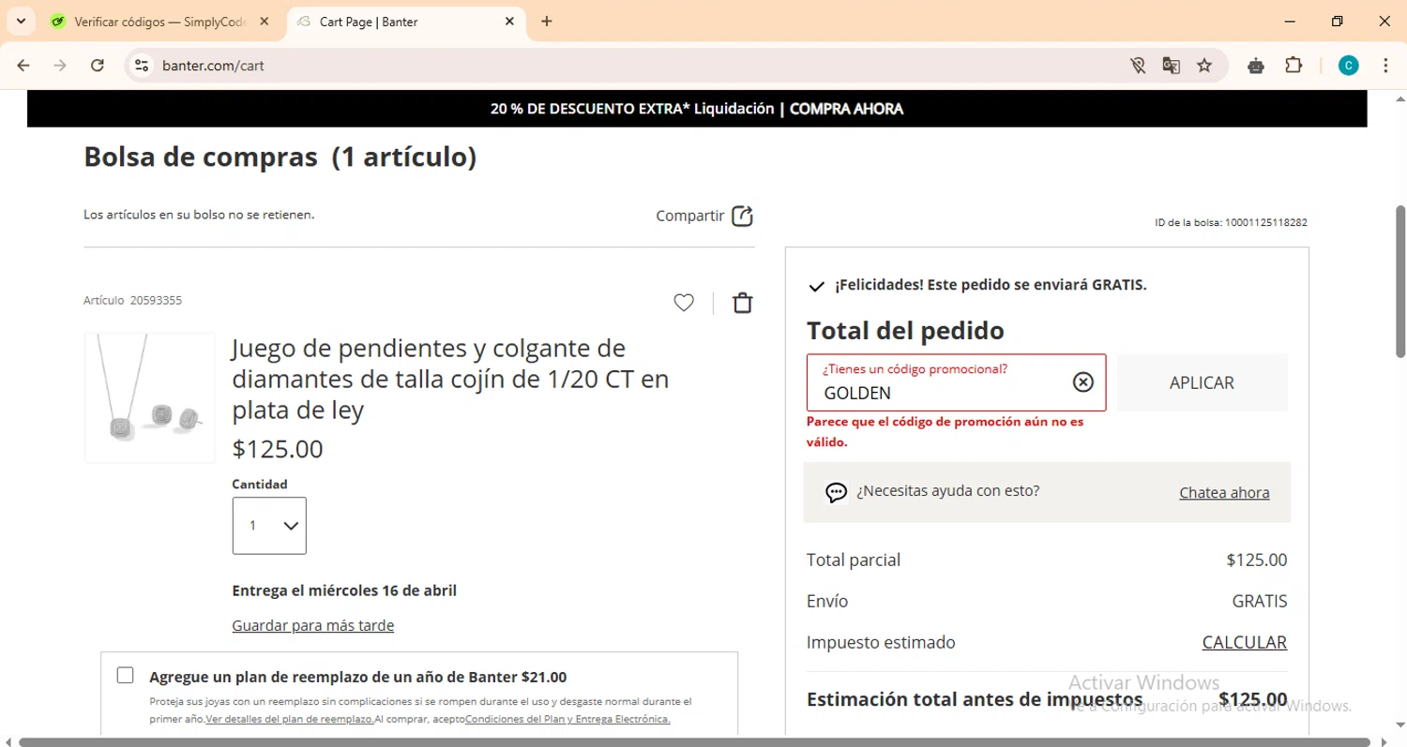Open the Chrome profile avatar
1407x747 pixels.
click(x=1348, y=66)
